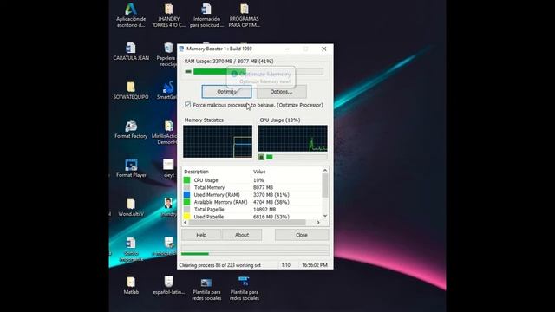Click the Help button
The width and height of the screenshot is (555, 312).
click(x=201, y=235)
